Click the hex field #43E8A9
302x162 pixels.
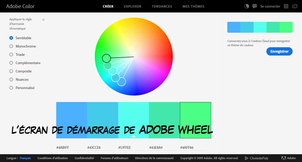(x=162, y=147)
